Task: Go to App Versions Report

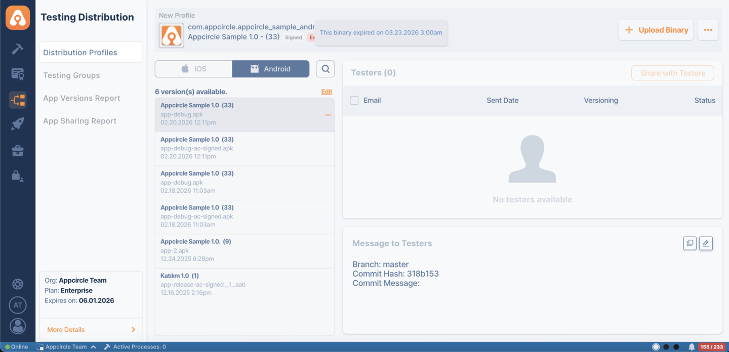Action: [82, 98]
